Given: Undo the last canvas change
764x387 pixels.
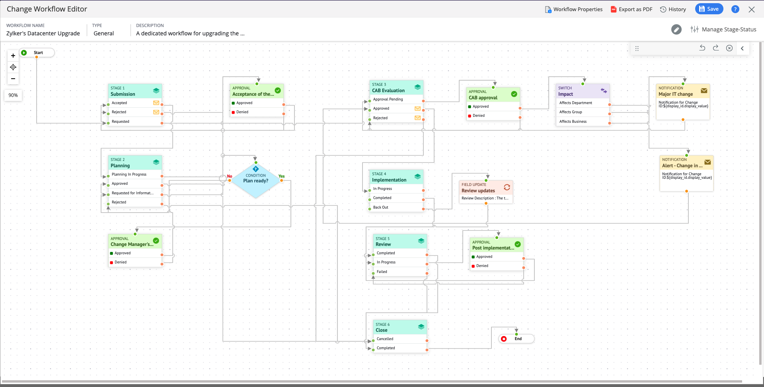Looking at the screenshot, I should 702,48.
